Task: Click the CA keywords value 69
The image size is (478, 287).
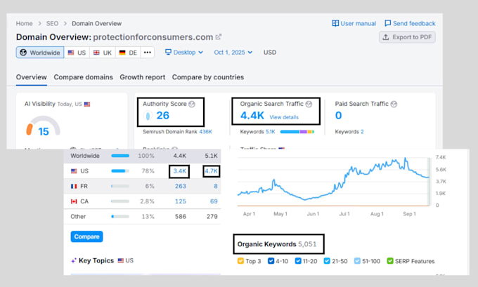Action: pyautogui.click(x=214, y=201)
